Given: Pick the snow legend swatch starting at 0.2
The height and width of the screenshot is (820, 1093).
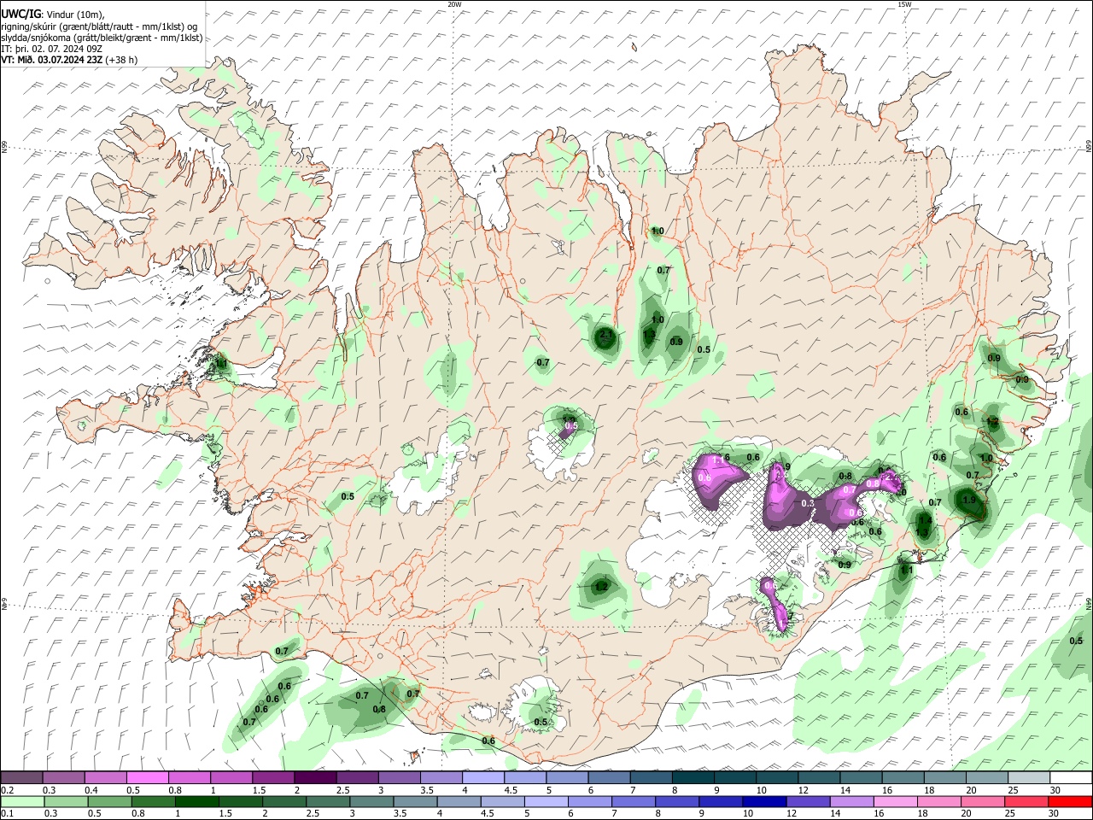Looking at the screenshot, I should pyautogui.click(x=21, y=778).
